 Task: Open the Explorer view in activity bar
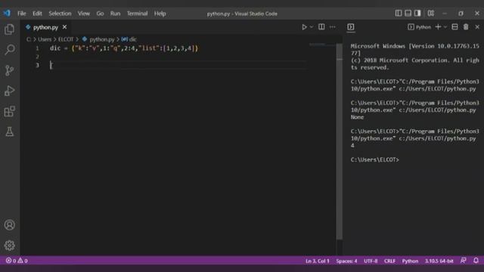click(10, 29)
